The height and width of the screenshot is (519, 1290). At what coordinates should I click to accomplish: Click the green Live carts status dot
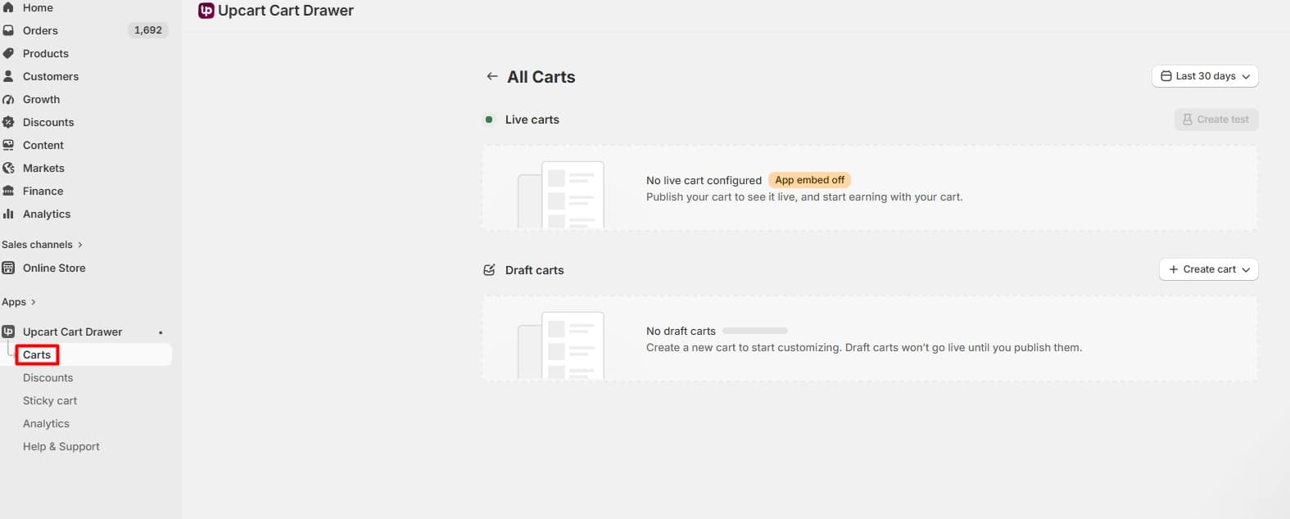click(x=489, y=120)
